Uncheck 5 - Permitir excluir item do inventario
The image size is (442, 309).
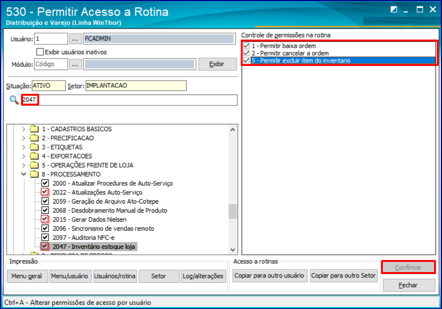(246, 60)
